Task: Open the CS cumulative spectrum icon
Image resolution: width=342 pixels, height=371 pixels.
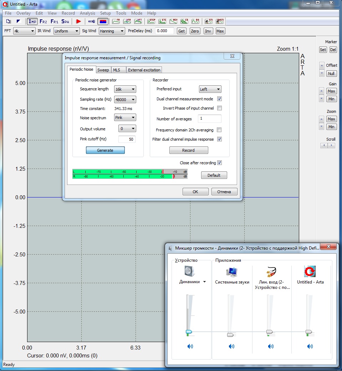Action: [x=184, y=21]
